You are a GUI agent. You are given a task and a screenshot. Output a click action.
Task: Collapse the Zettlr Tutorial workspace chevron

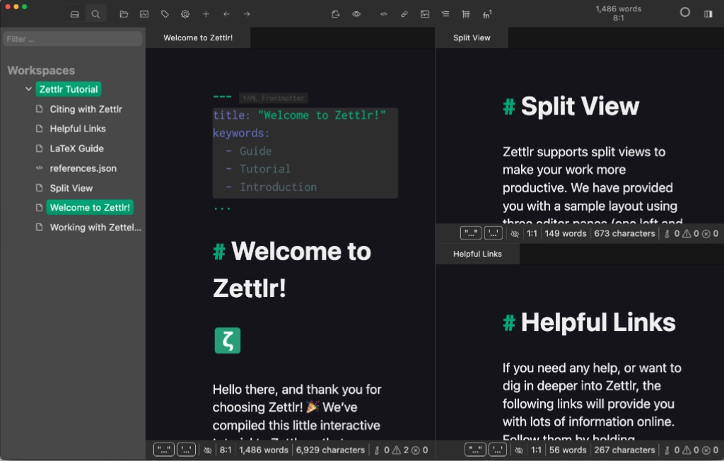[28, 89]
